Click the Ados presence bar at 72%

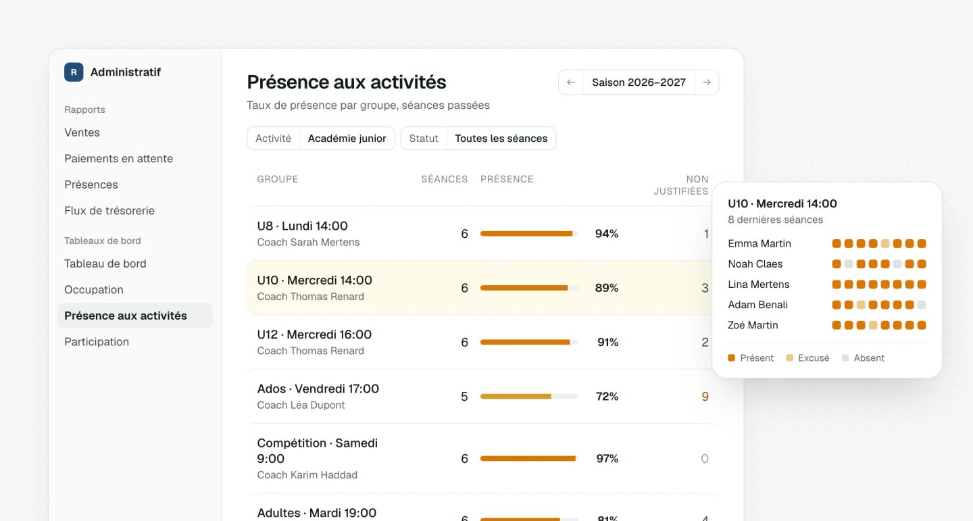point(529,397)
